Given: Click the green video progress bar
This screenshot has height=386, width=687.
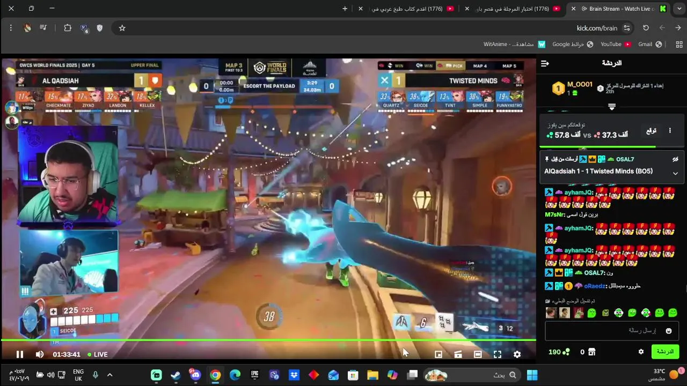Looking at the screenshot, I should [x=268, y=340].
